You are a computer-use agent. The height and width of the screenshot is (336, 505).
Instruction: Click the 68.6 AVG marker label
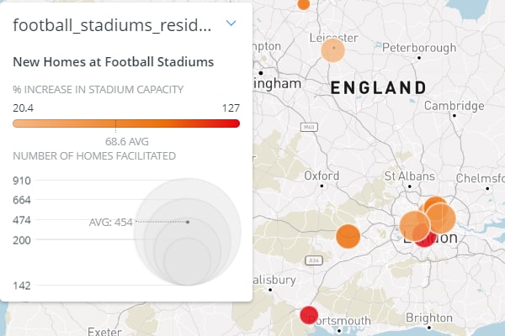[x=127, y=141]
